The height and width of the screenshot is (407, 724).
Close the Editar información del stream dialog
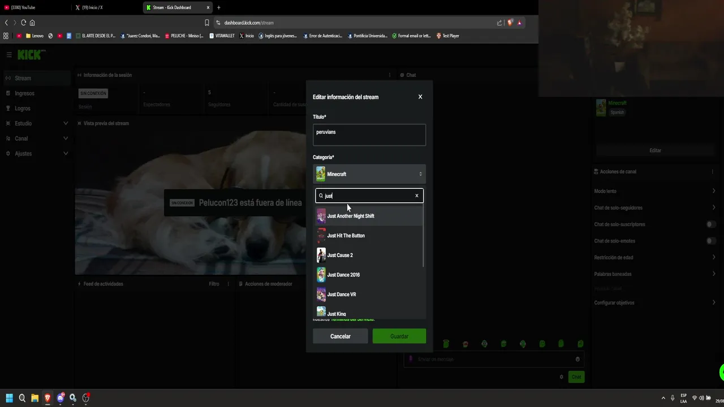tap(420, 97)
